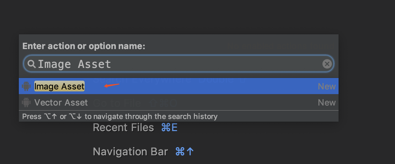The height and width of the screenshot is (164, 395).
Task: Click the New label on Image Asset row
Action: pyautogui.click(x=327, y=86)
